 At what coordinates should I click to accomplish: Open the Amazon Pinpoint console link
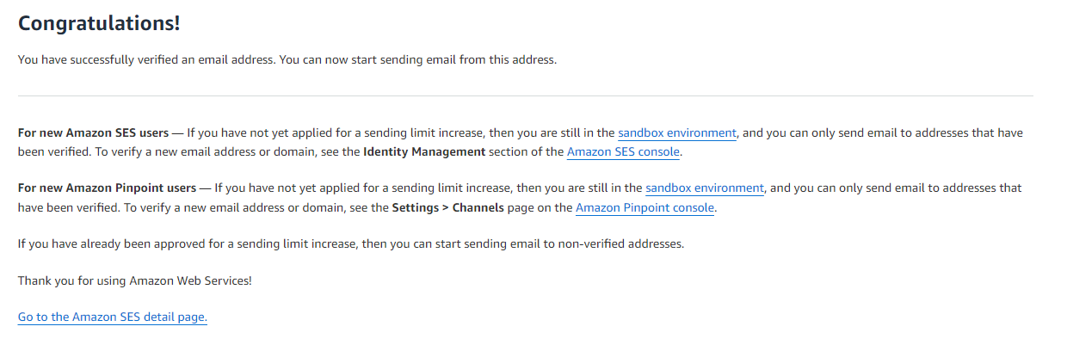click(x=645, y=207)
